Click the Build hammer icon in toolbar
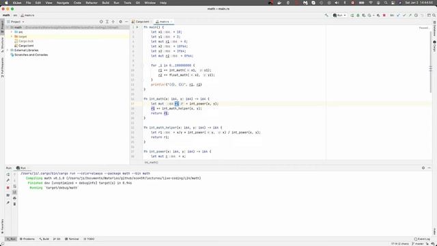 (326, 15)
